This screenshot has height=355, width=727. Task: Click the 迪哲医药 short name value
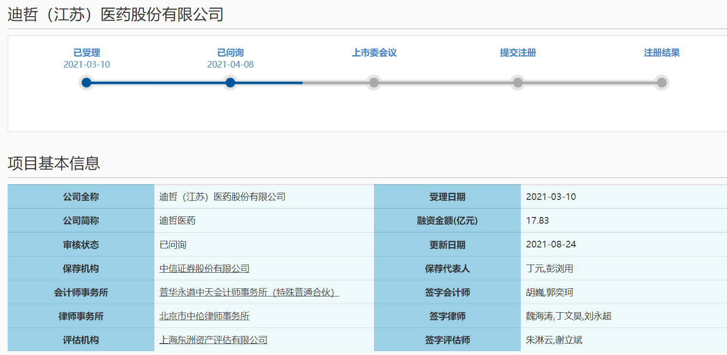(x=177, y=220)
